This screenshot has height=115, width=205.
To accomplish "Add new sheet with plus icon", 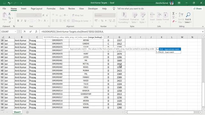I will [x=27, y=112].
